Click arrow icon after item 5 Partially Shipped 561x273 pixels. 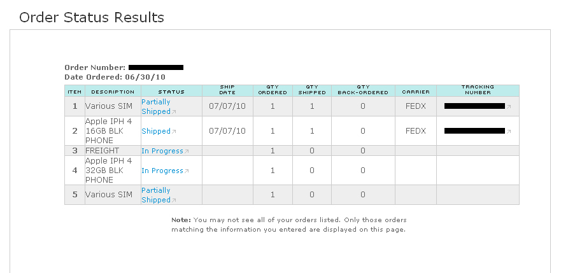click(x=174, y=200)
